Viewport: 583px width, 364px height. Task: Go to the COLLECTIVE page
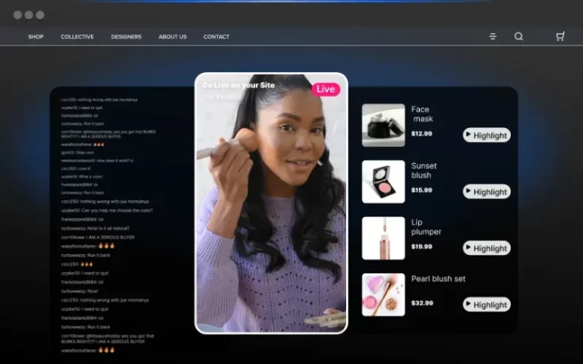point(77,36)
